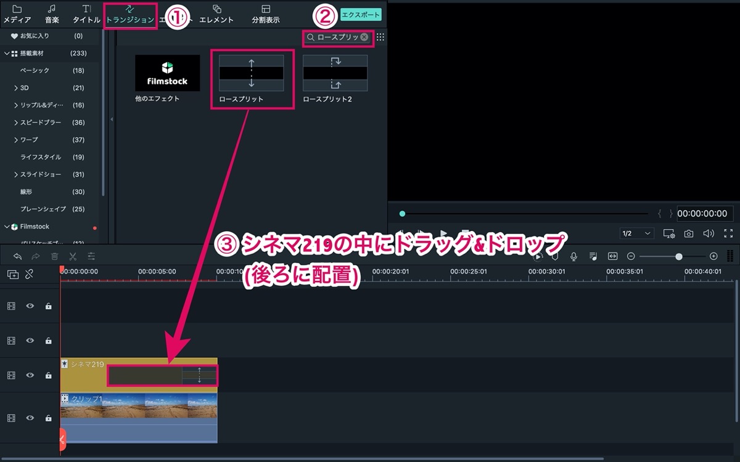
Task: Toggle the auto-link chain icon
Action: (x=29, y=275)
